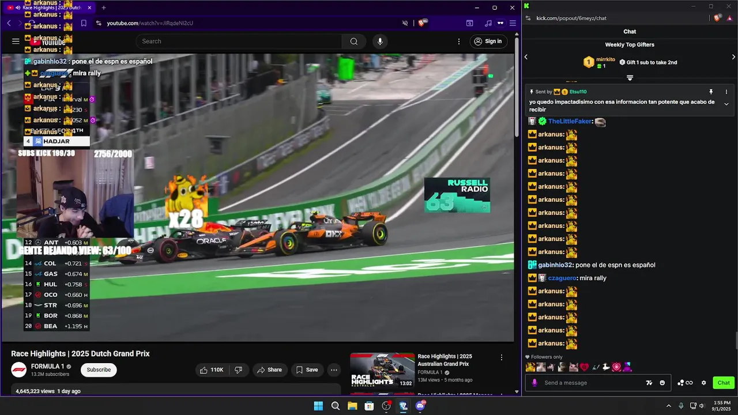This screenshot has width=738, height=415.
Task: Click the Sign in button on YouTube
Action: pos(488,41)
